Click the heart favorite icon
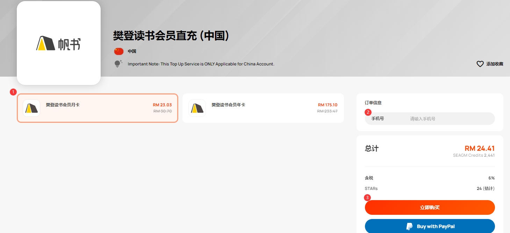510x233 pixels. [x=480, y=64]
